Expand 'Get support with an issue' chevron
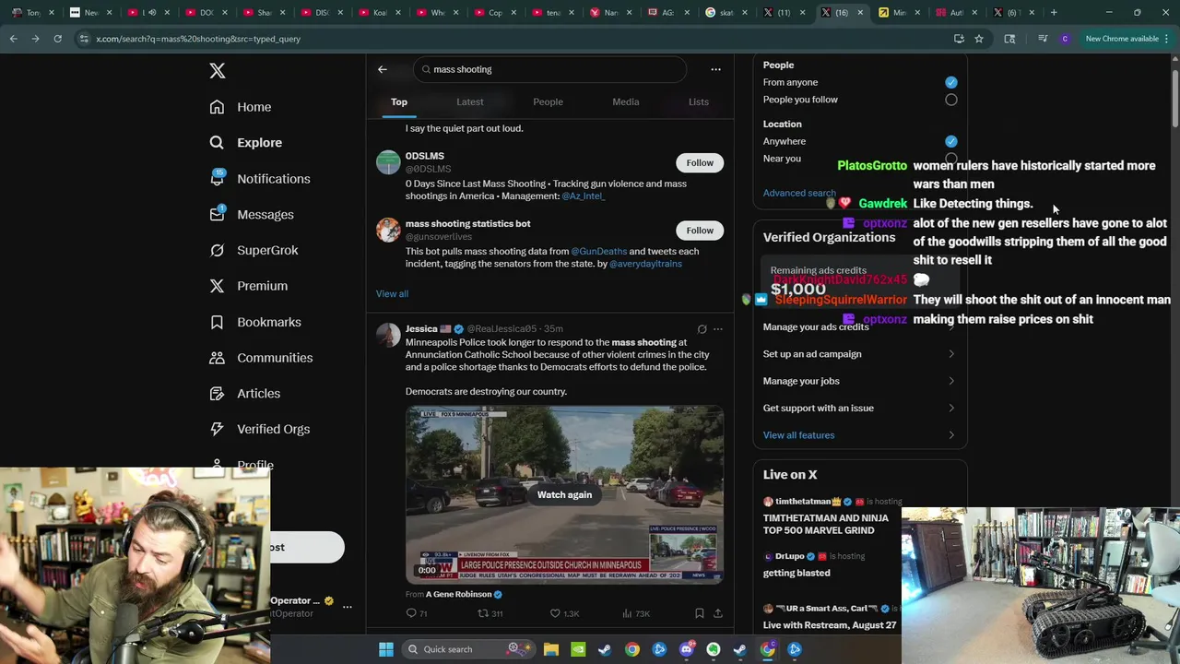Screen dimensions: 1180x664 pos(951,408)
